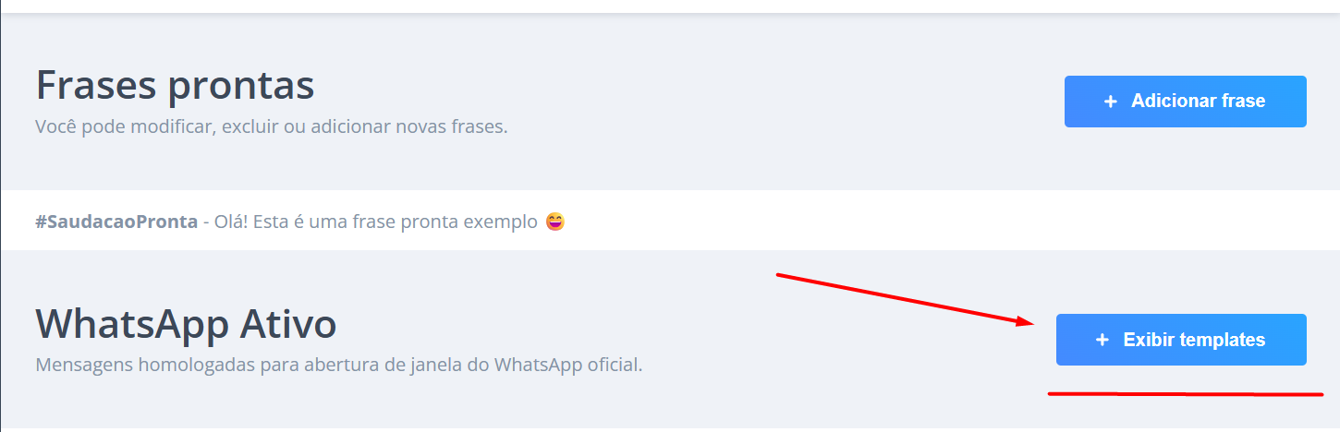Screen dimensions: 1340x432
Task: Click the plus icon beside Exibir templates
Action: tap(1102, 340)
